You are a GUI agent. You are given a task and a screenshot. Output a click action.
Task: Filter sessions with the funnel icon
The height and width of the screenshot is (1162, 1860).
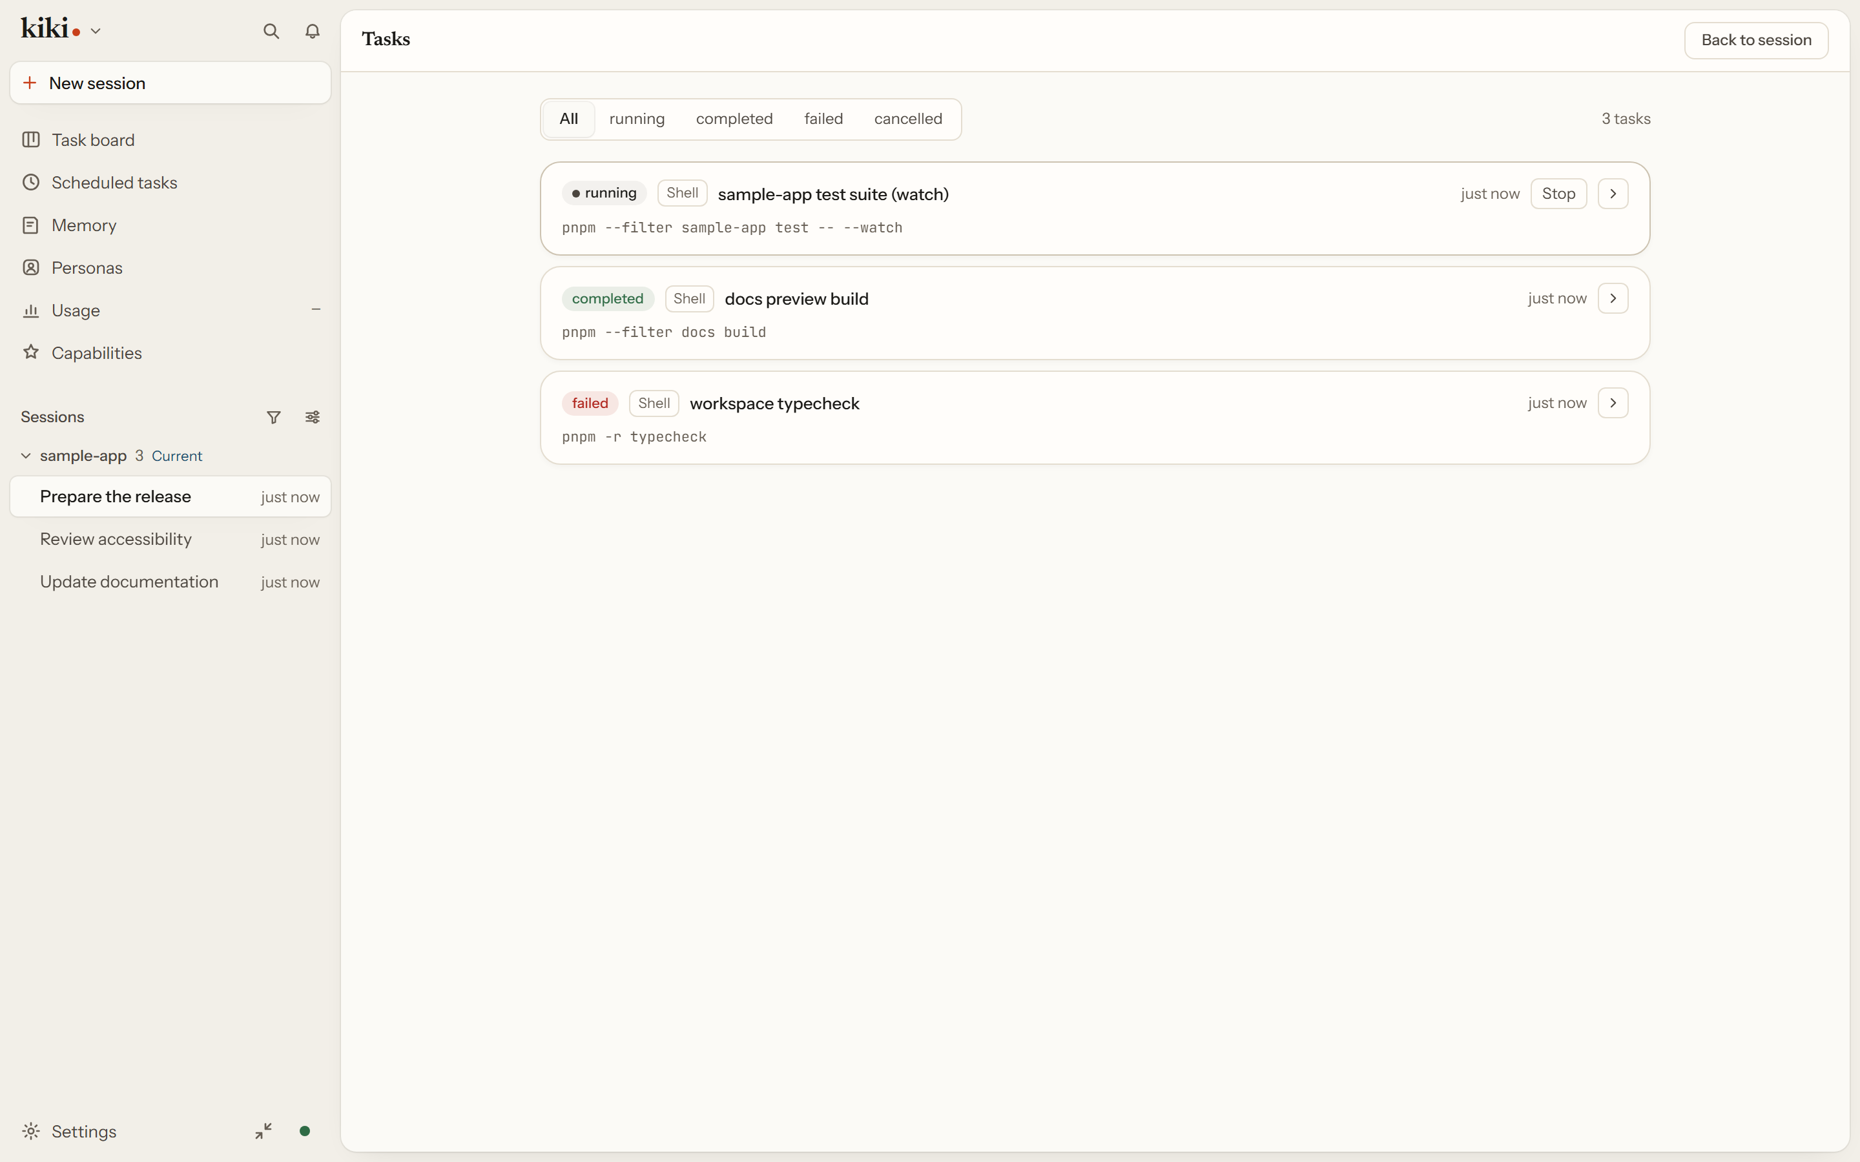(x=274, y=416)
